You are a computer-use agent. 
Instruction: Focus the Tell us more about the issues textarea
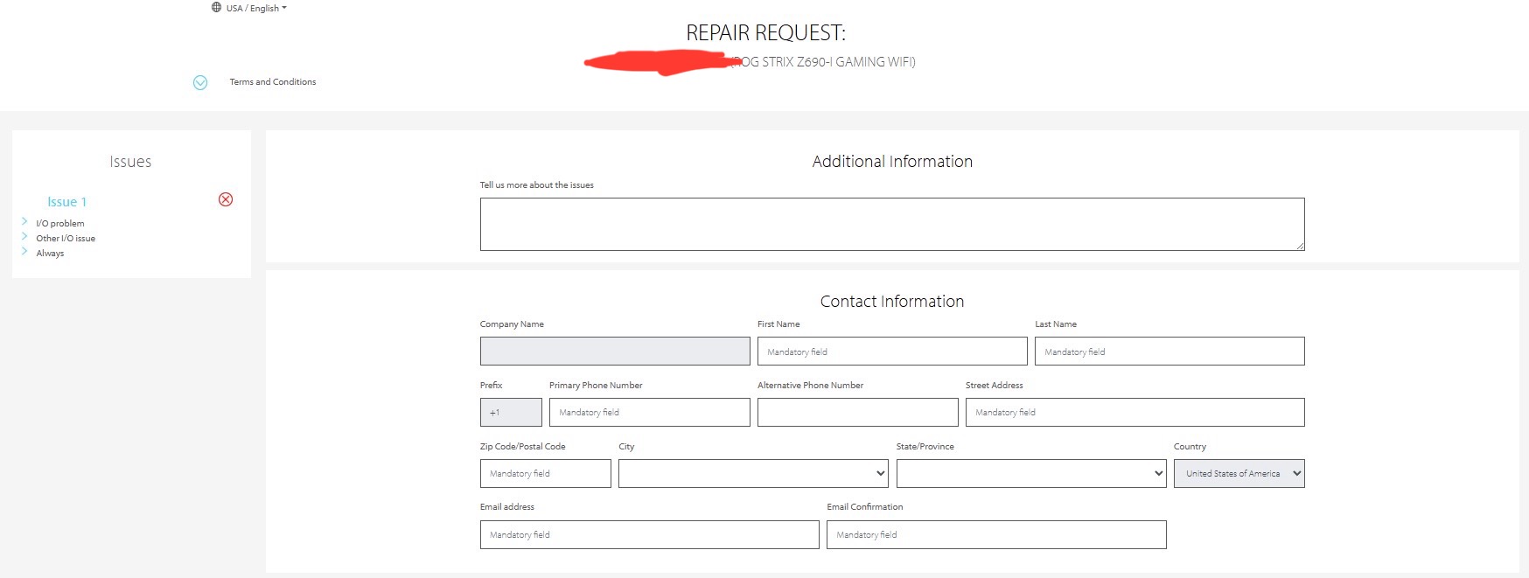click(x=892, y=224)
